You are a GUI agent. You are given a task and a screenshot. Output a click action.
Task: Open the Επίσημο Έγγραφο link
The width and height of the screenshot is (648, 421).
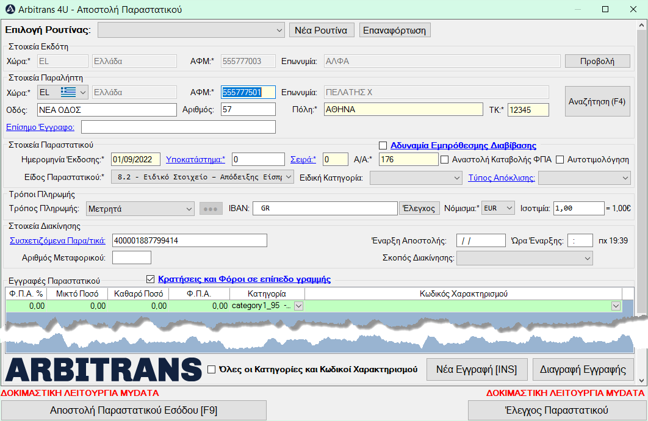click(x=40, y=128)
